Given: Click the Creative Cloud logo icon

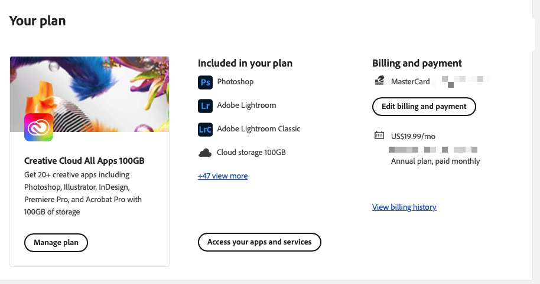Looking at the screenshot, I should point(38,127).
